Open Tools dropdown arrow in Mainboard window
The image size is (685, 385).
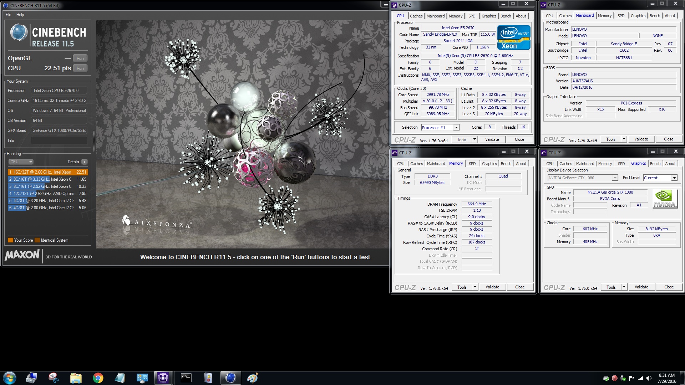click(624, 139)
